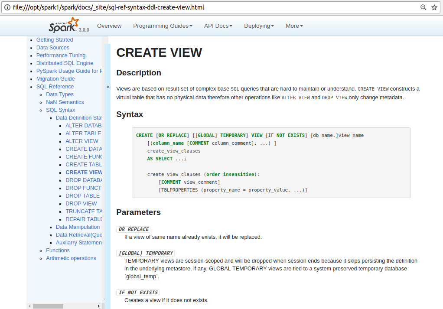Go to the DROP TABLE documentation
Screen dimensions: 443x309
(x=82, y=195)
